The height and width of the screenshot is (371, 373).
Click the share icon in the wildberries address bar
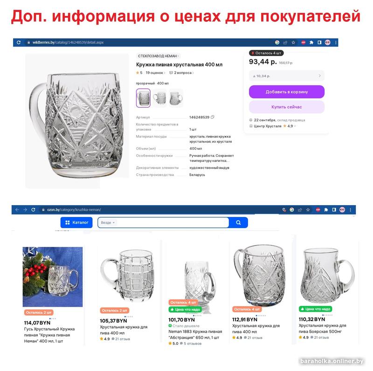point(285,42)
